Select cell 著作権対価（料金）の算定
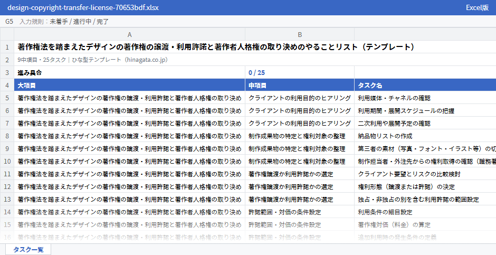Screen dimensions: 496x255 pos(425,224)
